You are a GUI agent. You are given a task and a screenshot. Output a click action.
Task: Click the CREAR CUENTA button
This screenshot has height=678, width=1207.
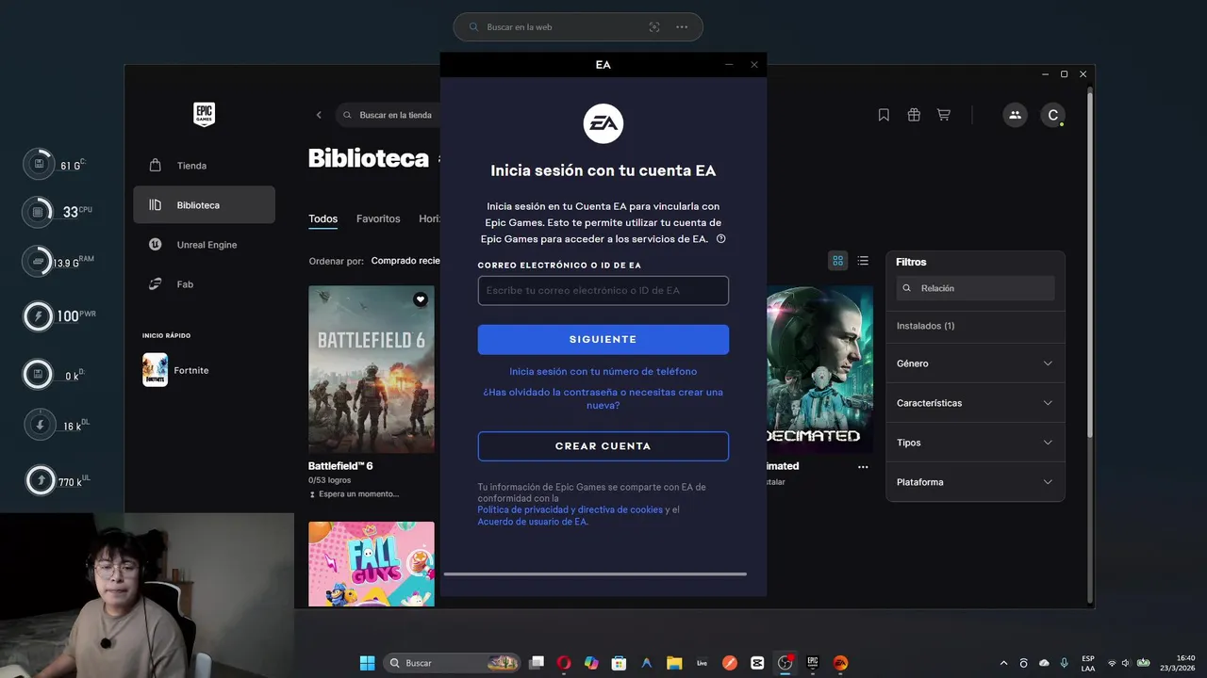point(603,446)
